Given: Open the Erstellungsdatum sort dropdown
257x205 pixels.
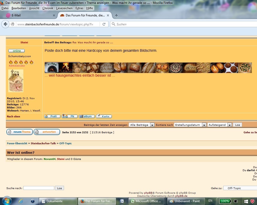Looking at the screenshot, I should click(x=190, y=125).
